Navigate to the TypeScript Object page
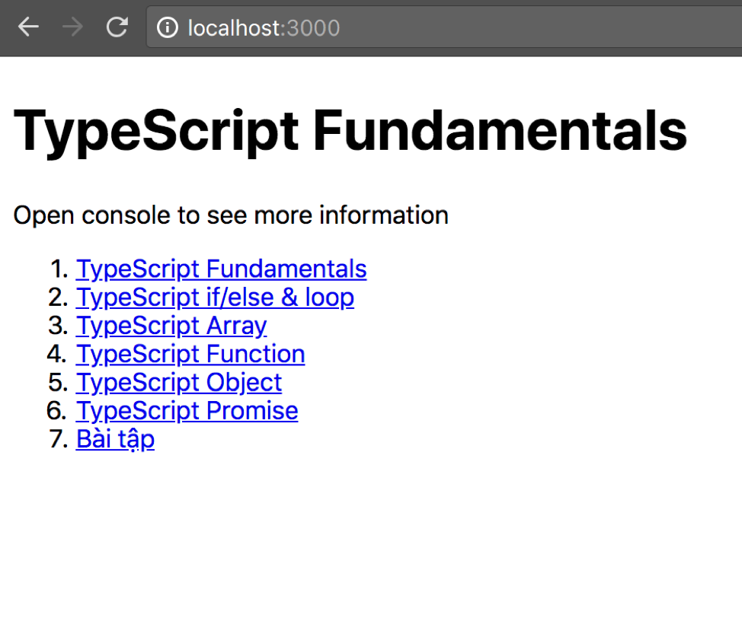The height and width of the screenshot is (621, 742). pos(179,382)
